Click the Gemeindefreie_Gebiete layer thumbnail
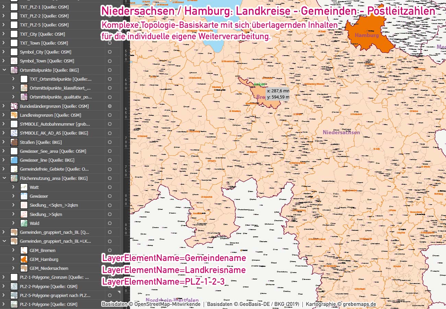Screen dimensions: 446x309 point(14,169)
